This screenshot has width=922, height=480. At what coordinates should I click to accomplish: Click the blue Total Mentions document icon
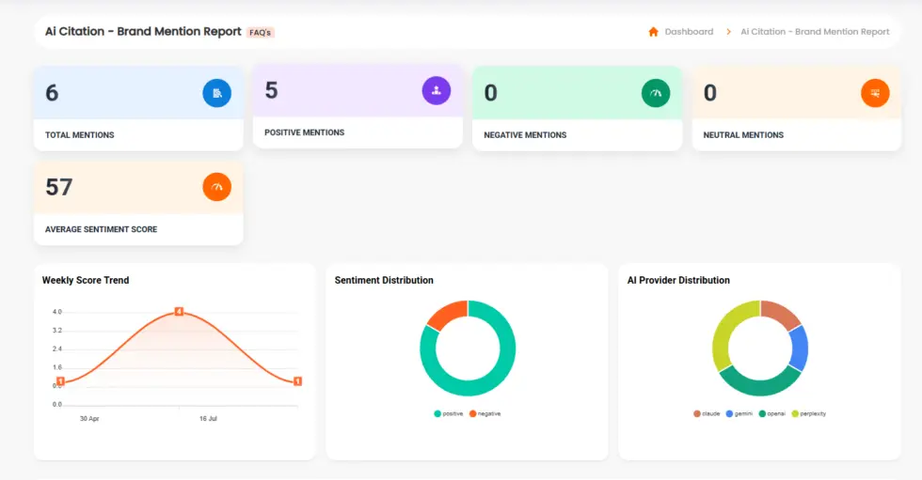[x=217, y=93]
